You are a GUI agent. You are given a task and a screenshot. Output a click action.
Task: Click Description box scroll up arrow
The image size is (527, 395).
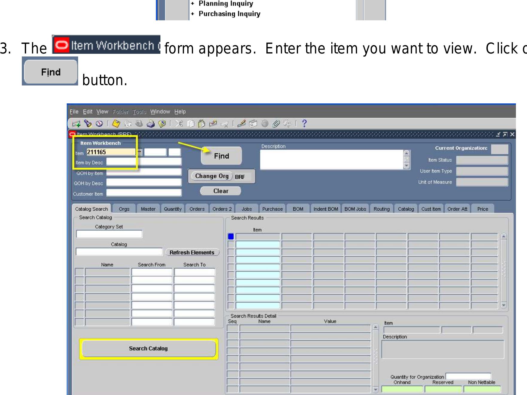406,153
